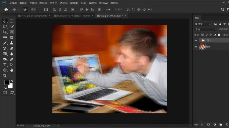Select the Hand tool

click(x=12, y=70)
